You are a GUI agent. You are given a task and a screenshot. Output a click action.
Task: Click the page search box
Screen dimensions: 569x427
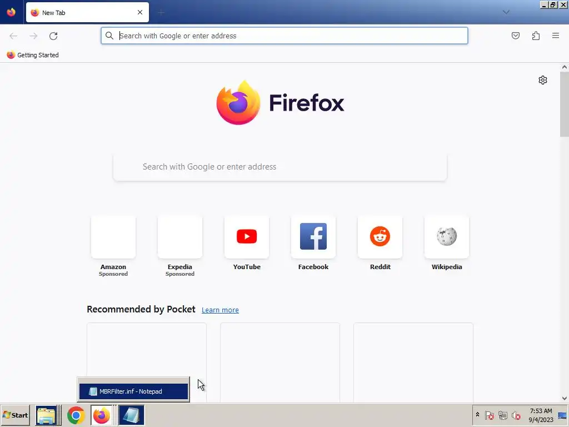[x=280, y=167]
